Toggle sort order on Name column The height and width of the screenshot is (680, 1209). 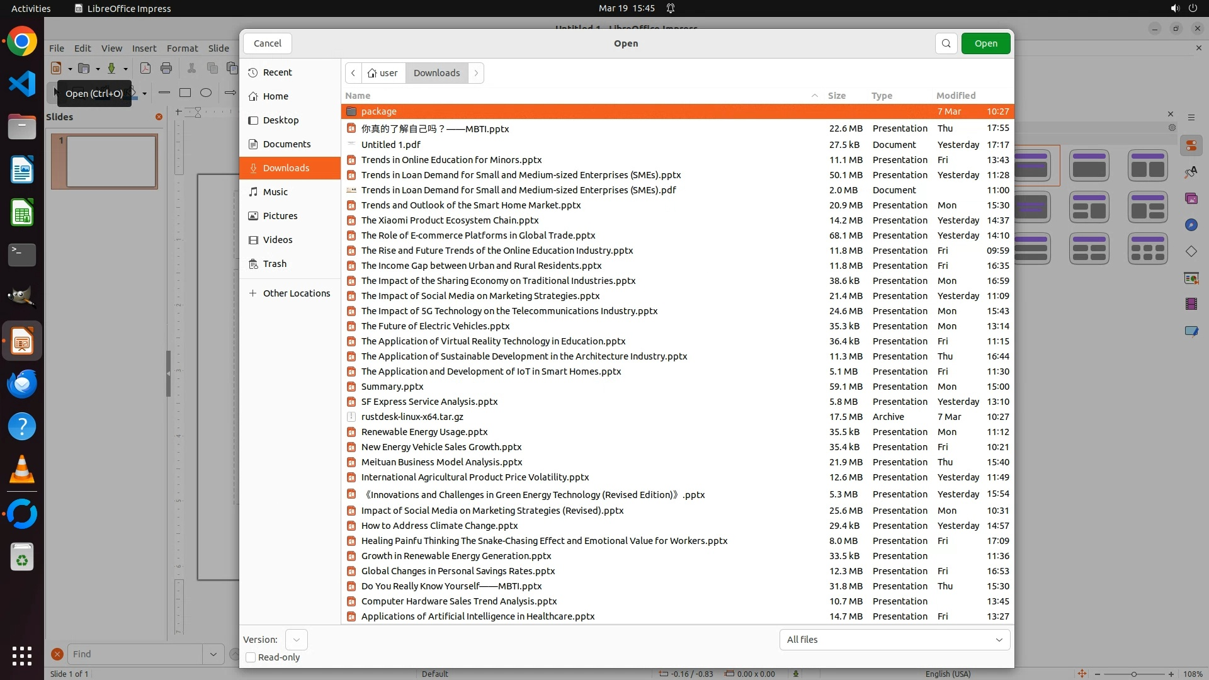(x=358, y=96)
